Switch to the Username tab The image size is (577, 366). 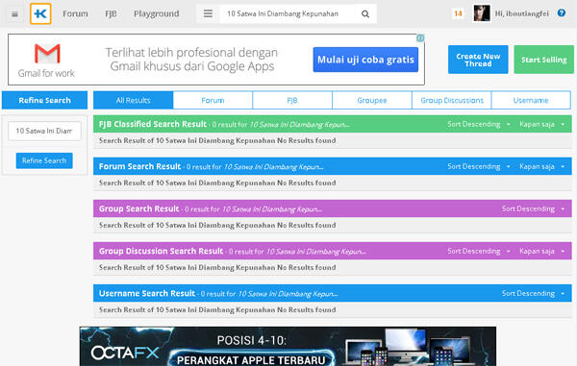(531, 100)
